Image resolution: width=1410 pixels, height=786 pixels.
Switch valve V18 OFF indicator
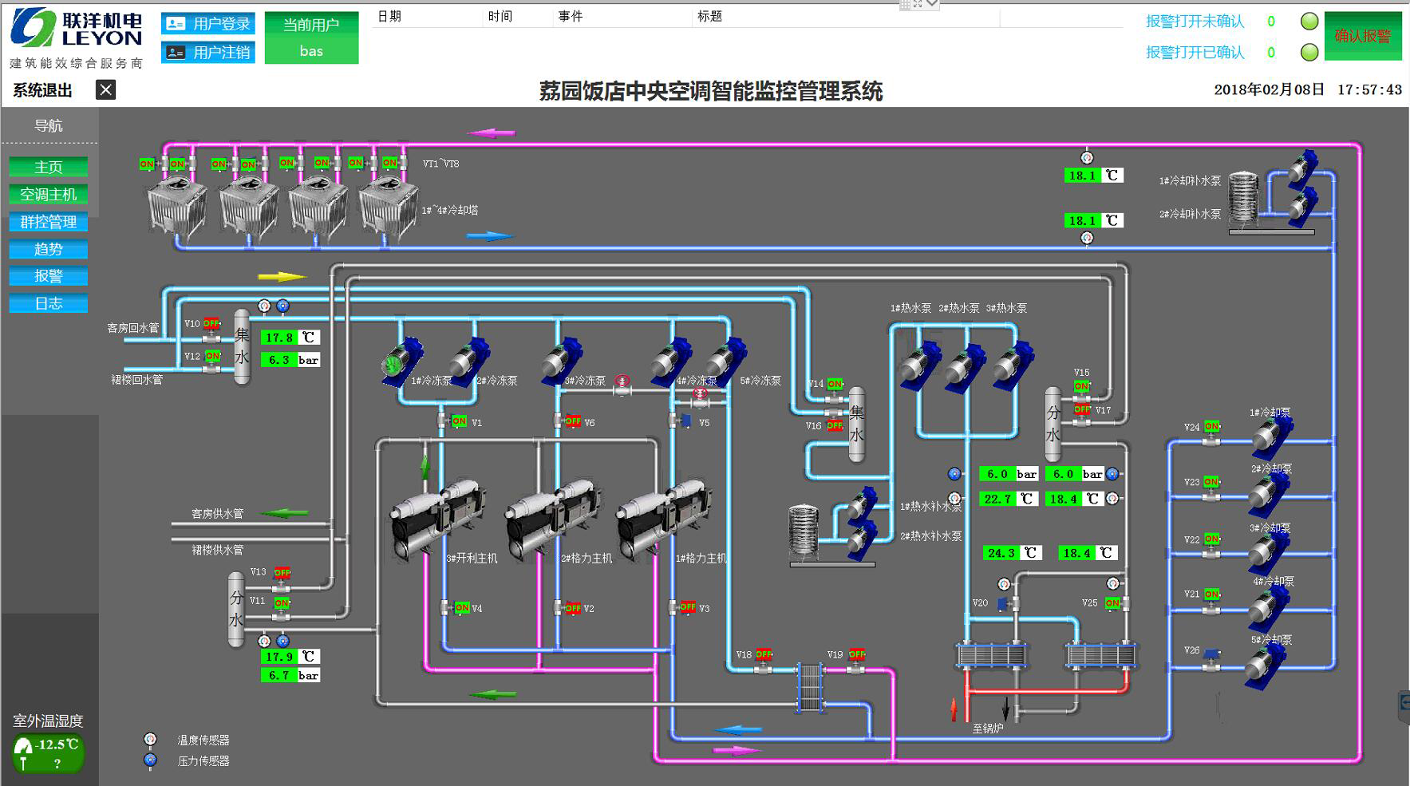point(764,654)
